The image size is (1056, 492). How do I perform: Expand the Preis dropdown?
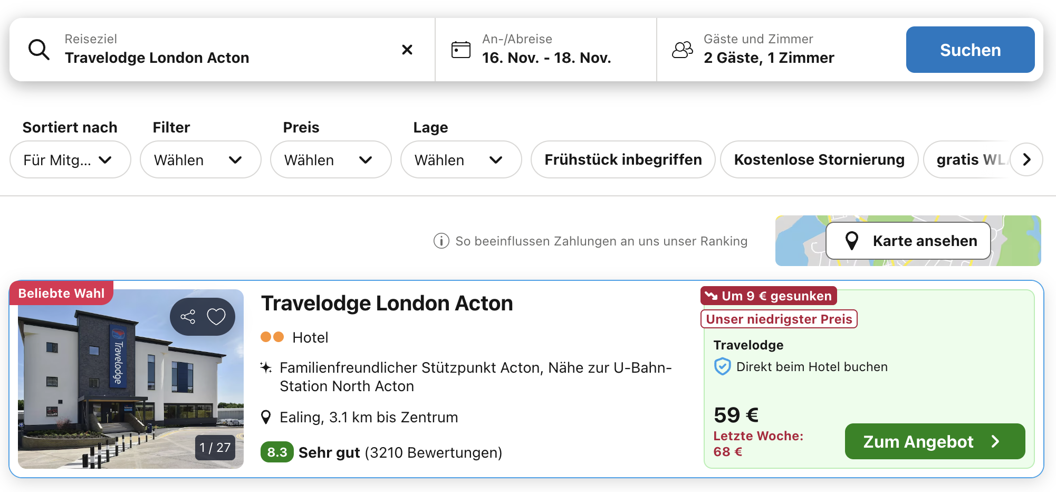click(x=330, y=159)
